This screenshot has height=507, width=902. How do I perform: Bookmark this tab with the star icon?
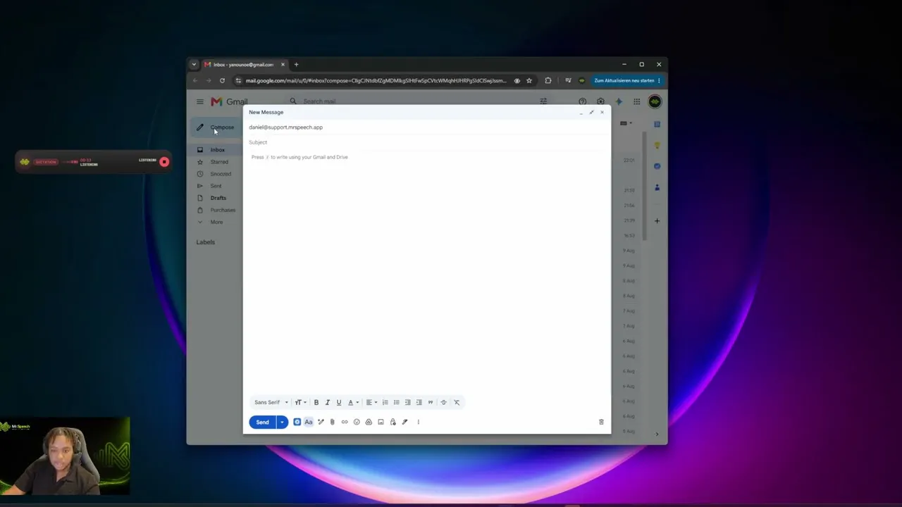coord(529,80)
